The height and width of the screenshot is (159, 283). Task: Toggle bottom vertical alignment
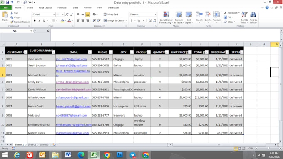click(87, 15)
